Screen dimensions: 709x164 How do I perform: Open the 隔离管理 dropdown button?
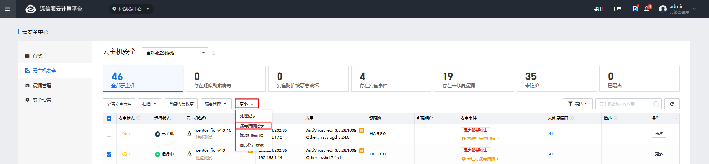[216, 104]
